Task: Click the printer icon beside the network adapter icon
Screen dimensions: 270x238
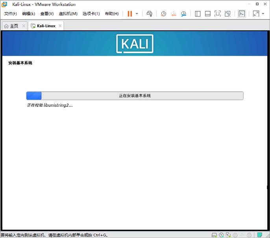Action: (235, 235)
